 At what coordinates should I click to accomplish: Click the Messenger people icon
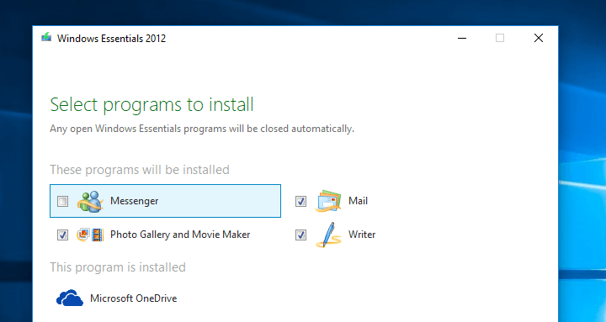tap(90, 201)
